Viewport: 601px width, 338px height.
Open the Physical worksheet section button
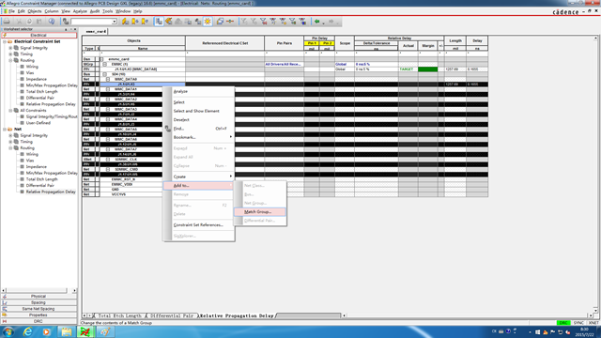tap(39, 297)
